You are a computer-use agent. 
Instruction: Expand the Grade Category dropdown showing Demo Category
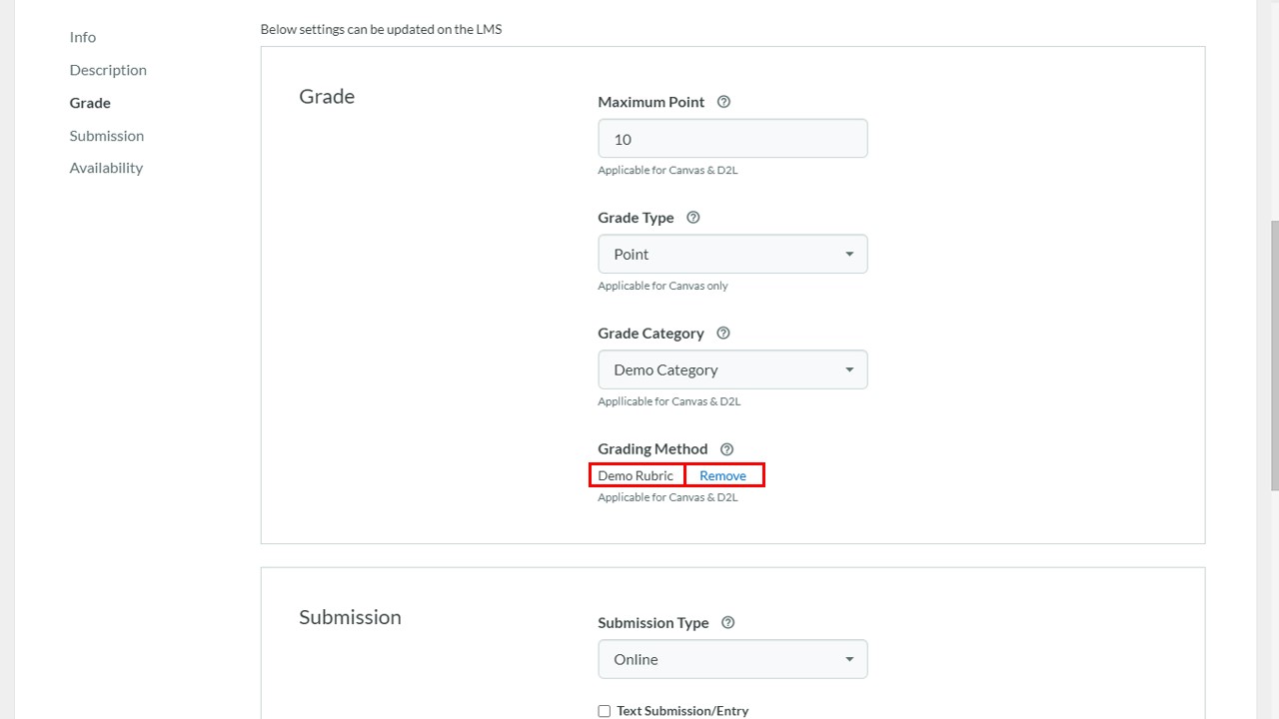click(x=732, y=370)
